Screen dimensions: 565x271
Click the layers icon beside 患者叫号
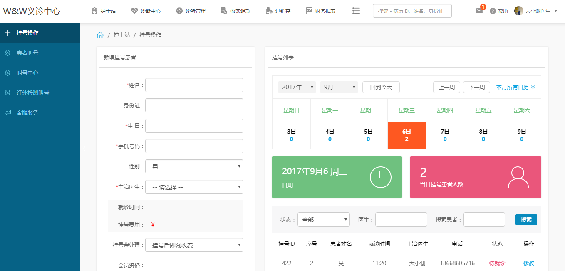[x=7, y=53]
